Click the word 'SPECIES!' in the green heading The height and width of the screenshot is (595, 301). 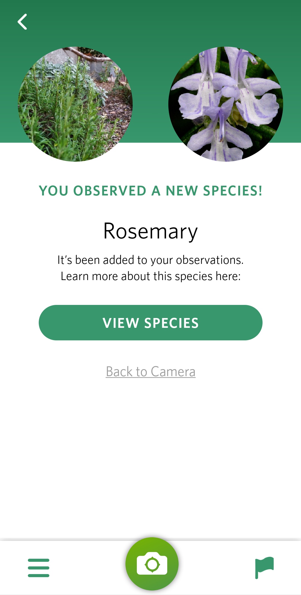click(232, 191)
